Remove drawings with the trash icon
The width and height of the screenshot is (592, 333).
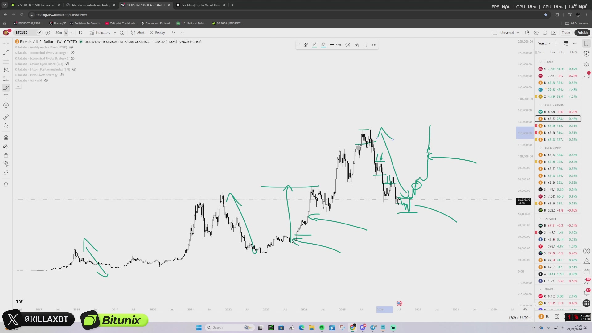pyautogui.click(x=6, y=184)
